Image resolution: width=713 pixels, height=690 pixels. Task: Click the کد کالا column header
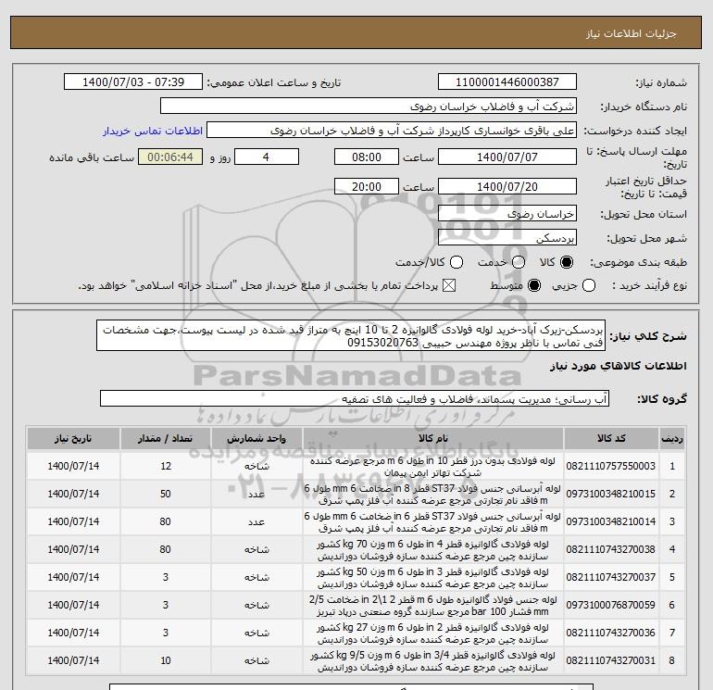click(611, 438)
